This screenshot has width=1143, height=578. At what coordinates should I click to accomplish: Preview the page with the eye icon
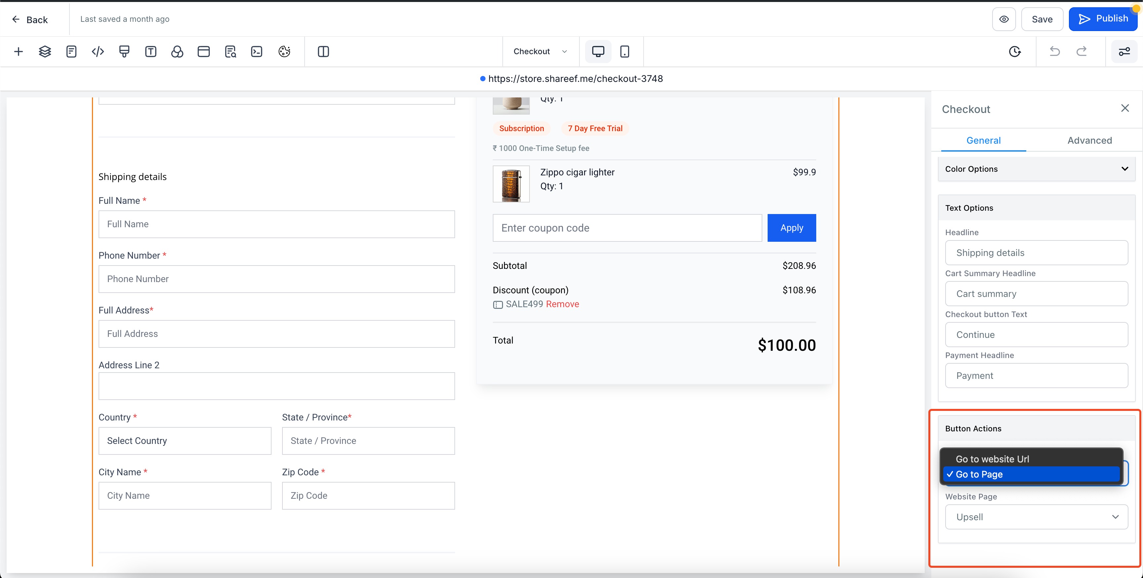click(1004, 19)
